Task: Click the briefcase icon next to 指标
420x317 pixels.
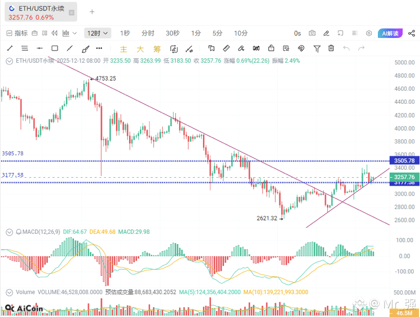Action: pos(34,33)
